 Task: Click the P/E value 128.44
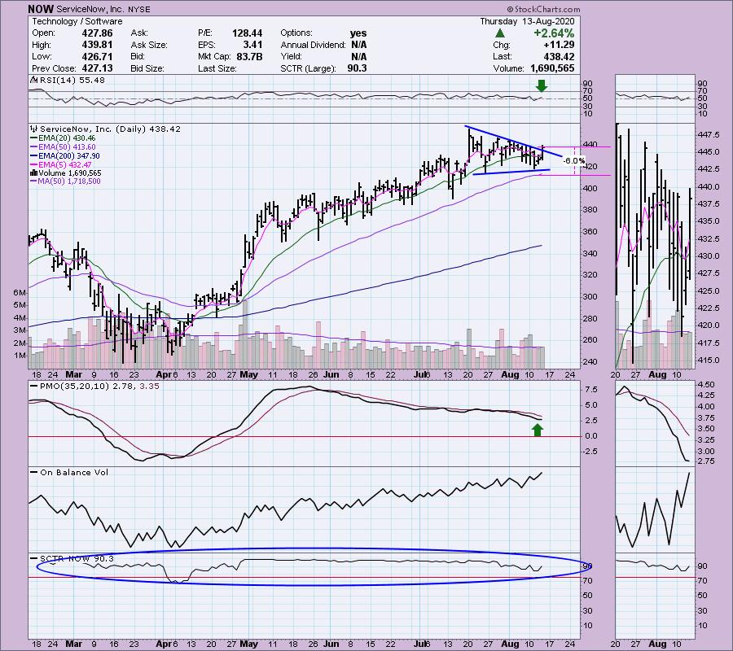click(247, 33)
